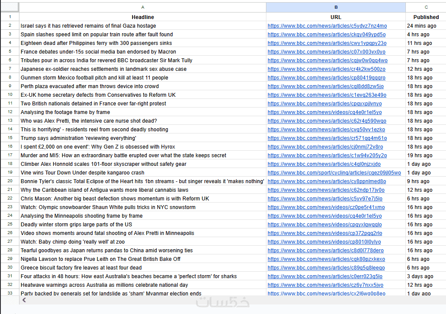This screenshot has width=446, height=314.
Task: Open the cvg50vv1ezko article link
Action: (326, 130)
